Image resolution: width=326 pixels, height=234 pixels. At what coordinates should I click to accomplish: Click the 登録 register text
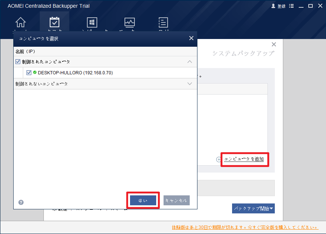point(281,6)
